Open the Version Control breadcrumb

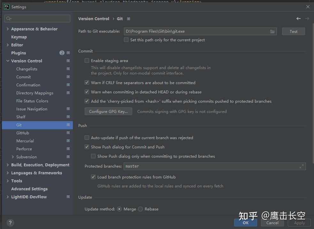point(94,19)
